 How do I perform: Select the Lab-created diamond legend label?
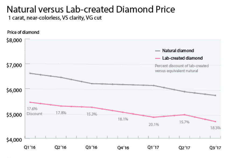pos(182,58)
